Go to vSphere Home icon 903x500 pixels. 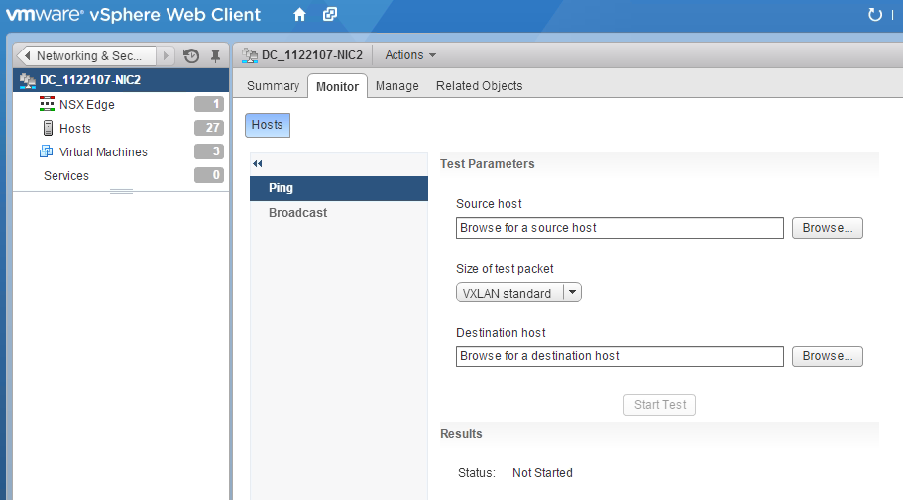[299, 15]
